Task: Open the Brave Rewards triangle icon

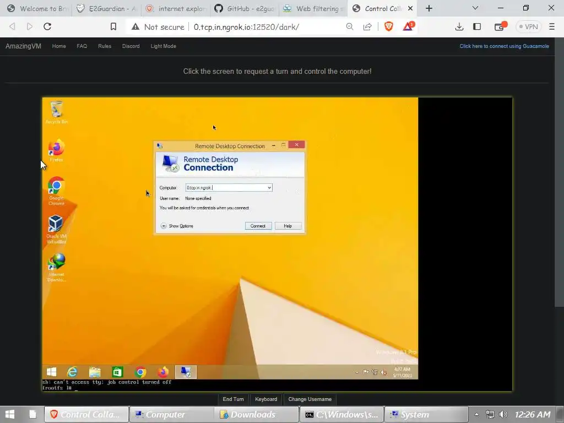Action: (x=408, y=26)
